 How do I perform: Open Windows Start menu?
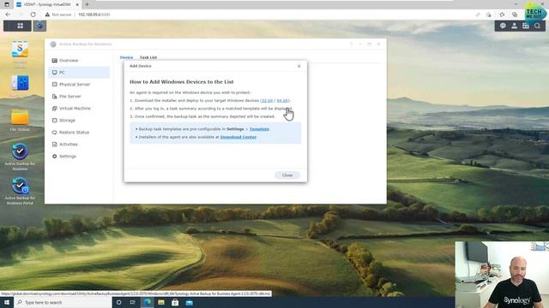click(7, 302)
